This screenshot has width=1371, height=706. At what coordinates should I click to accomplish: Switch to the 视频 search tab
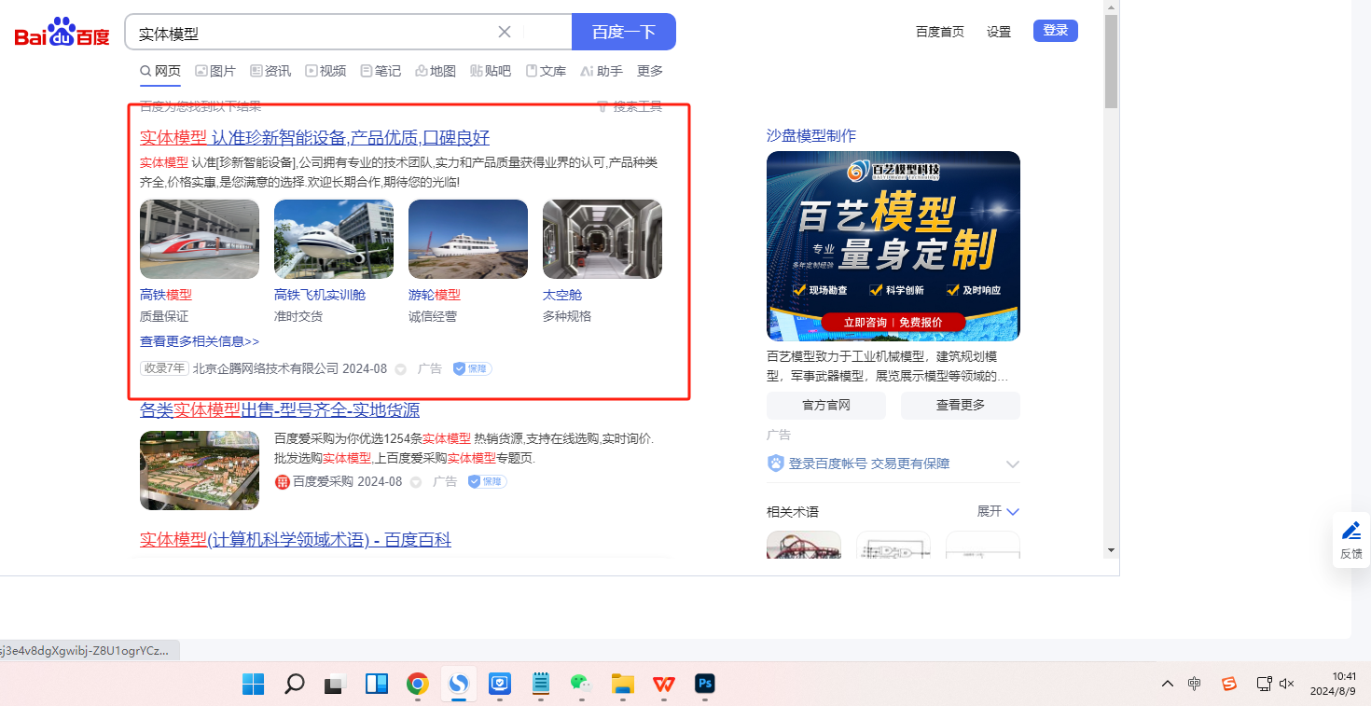(325, 71)
